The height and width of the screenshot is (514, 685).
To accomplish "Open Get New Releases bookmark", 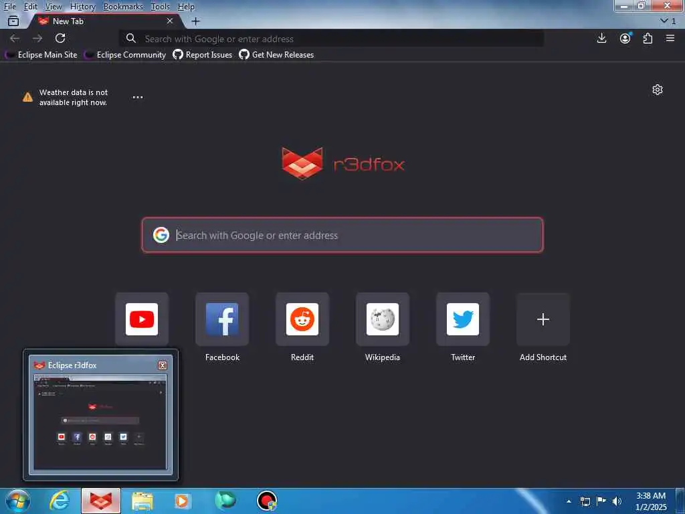I will pyautogui.click(x=276, y=55).
